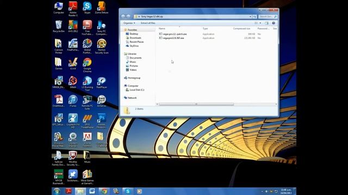The image size is (348, 195).
Task: Select the Cannon Printer folder icon
Action: [59, 46]
